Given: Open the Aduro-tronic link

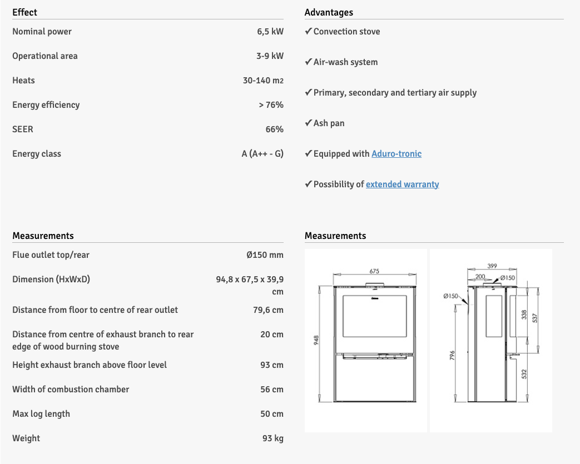Looking at the screenshot, I should point(396,154).
